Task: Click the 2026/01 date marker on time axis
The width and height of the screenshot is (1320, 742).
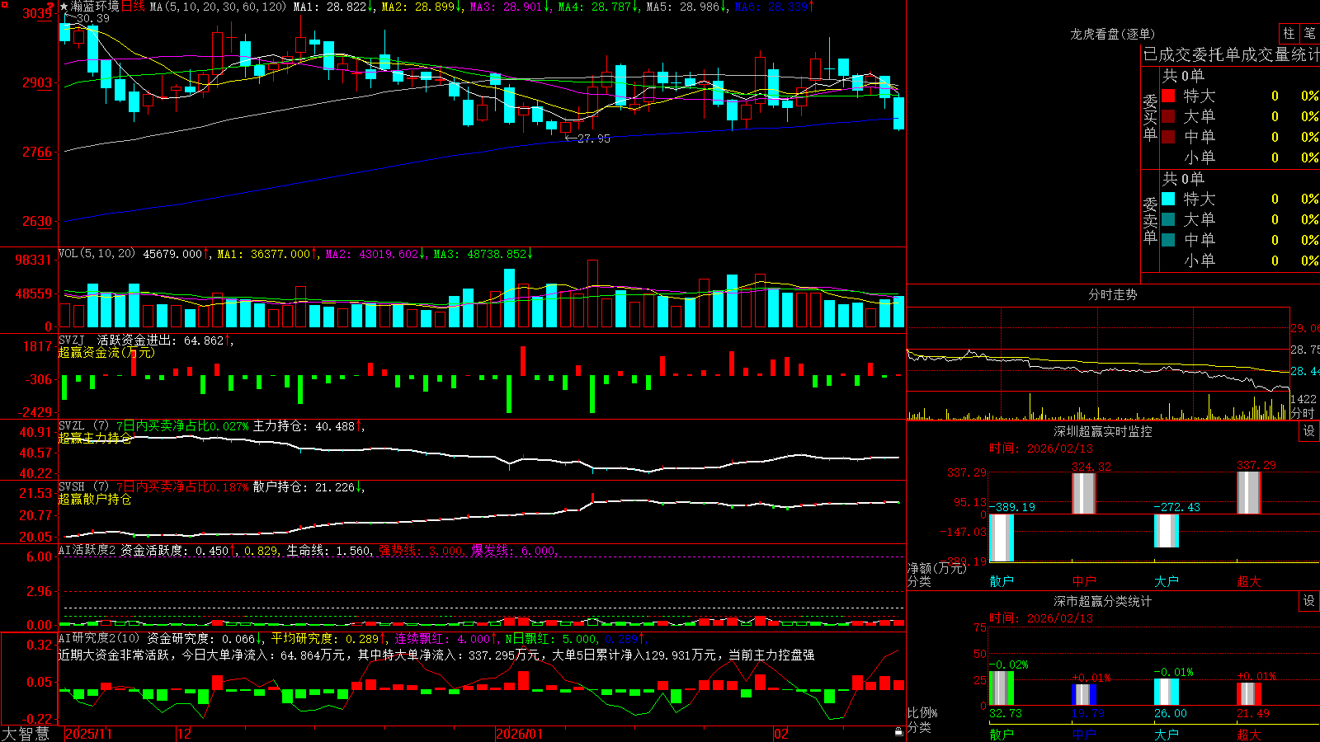Action: pyautogui.click(x=520, y=734)
